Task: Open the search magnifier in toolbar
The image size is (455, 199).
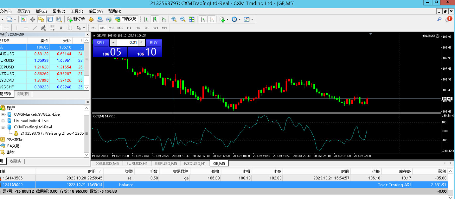Action: (439, 19)
